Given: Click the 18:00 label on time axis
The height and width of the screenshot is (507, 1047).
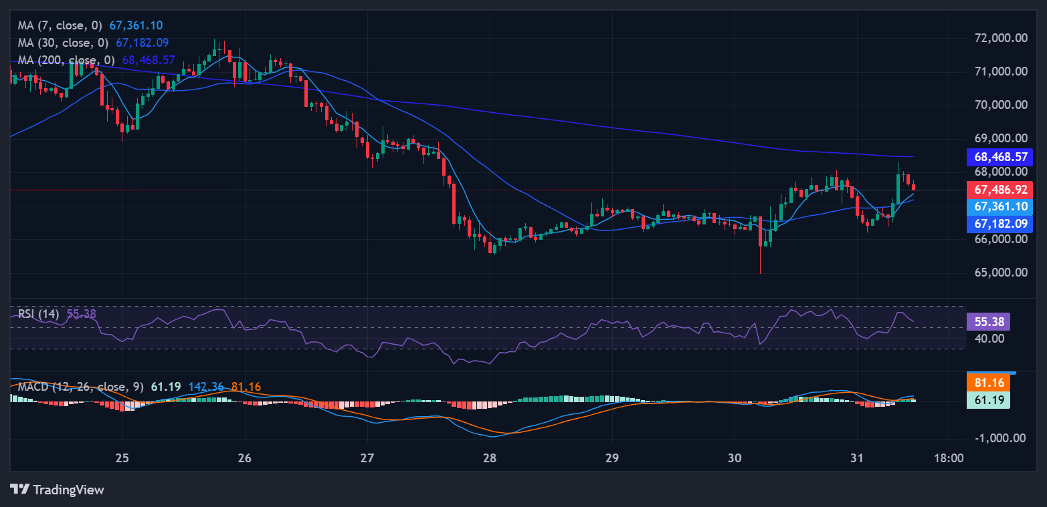Looking at the screenshot, I should (x=949, y=459).
